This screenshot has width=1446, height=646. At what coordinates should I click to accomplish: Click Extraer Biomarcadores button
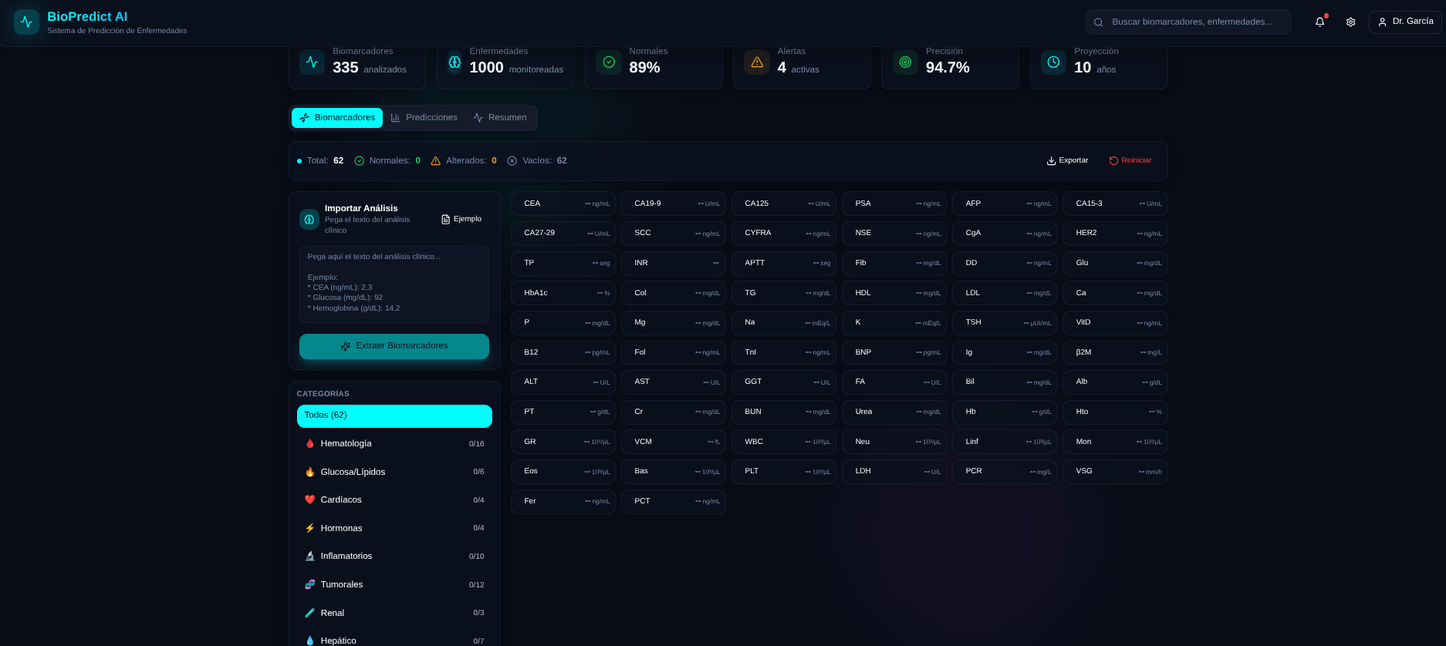[394, 346]
